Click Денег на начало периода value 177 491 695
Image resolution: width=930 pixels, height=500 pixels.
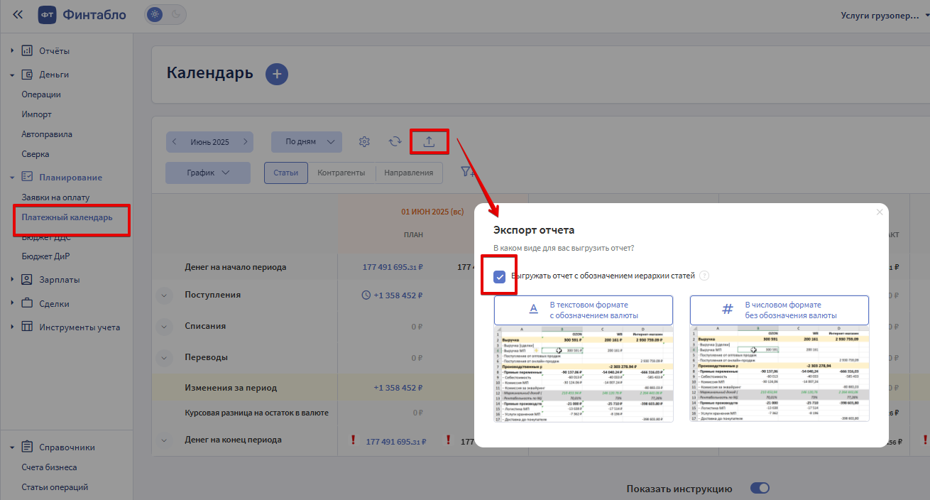point(393,268)
